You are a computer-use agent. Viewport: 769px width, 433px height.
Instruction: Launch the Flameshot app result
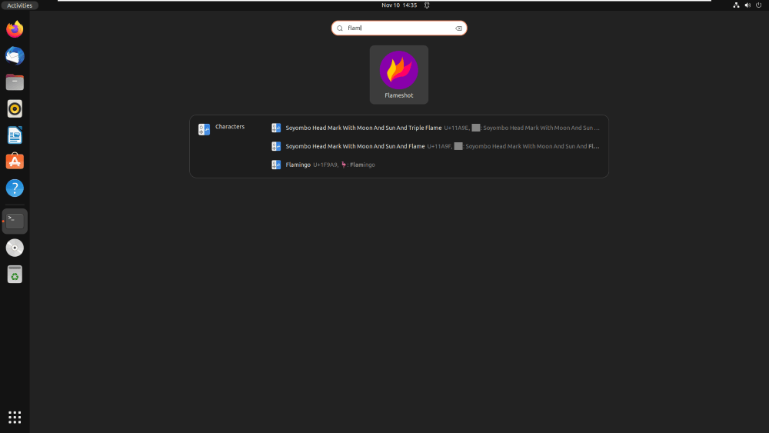[x=398, y=75]
